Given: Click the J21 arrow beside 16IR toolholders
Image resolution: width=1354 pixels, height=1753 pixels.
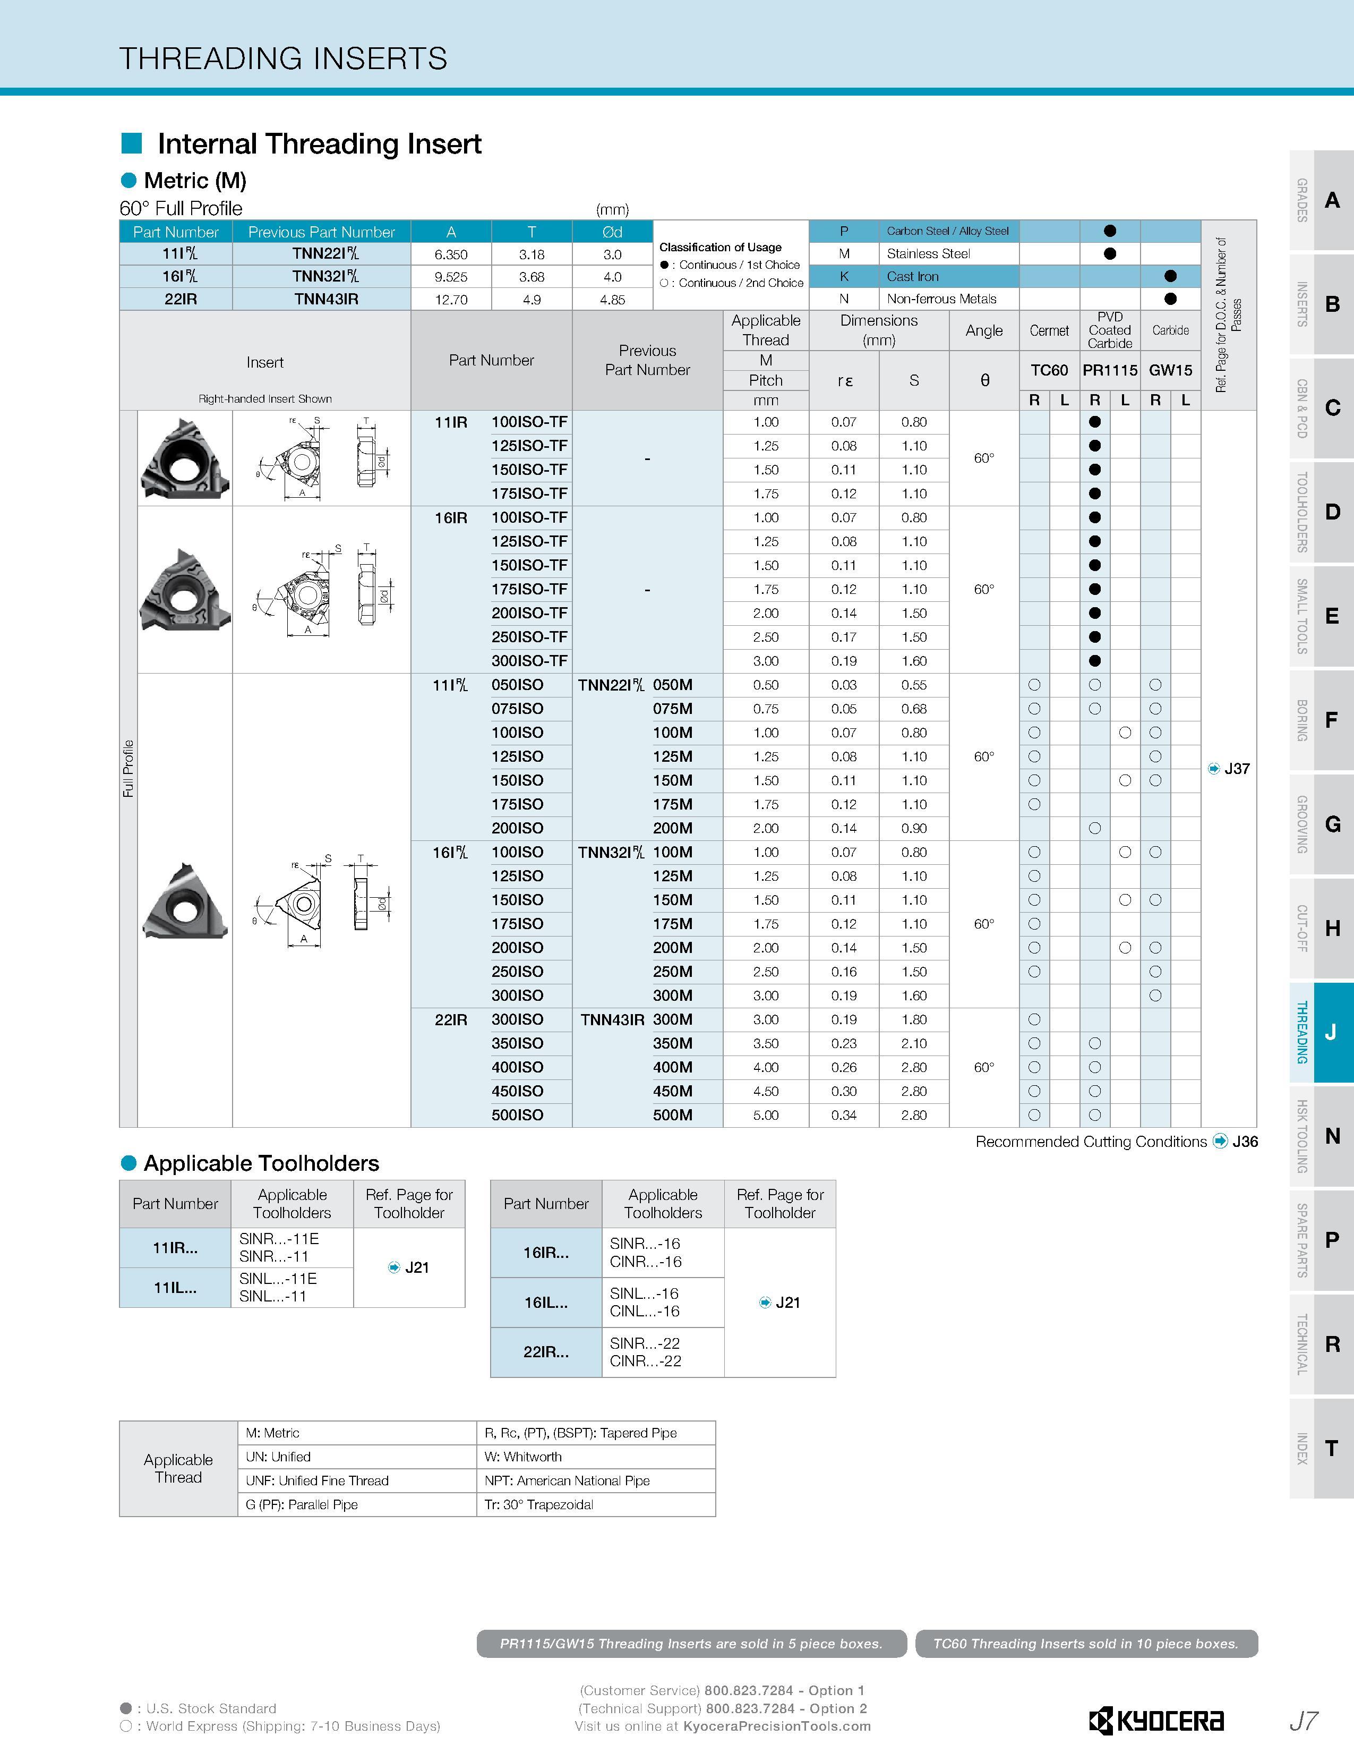Looking at the screenshot, I should [765, 1303].
